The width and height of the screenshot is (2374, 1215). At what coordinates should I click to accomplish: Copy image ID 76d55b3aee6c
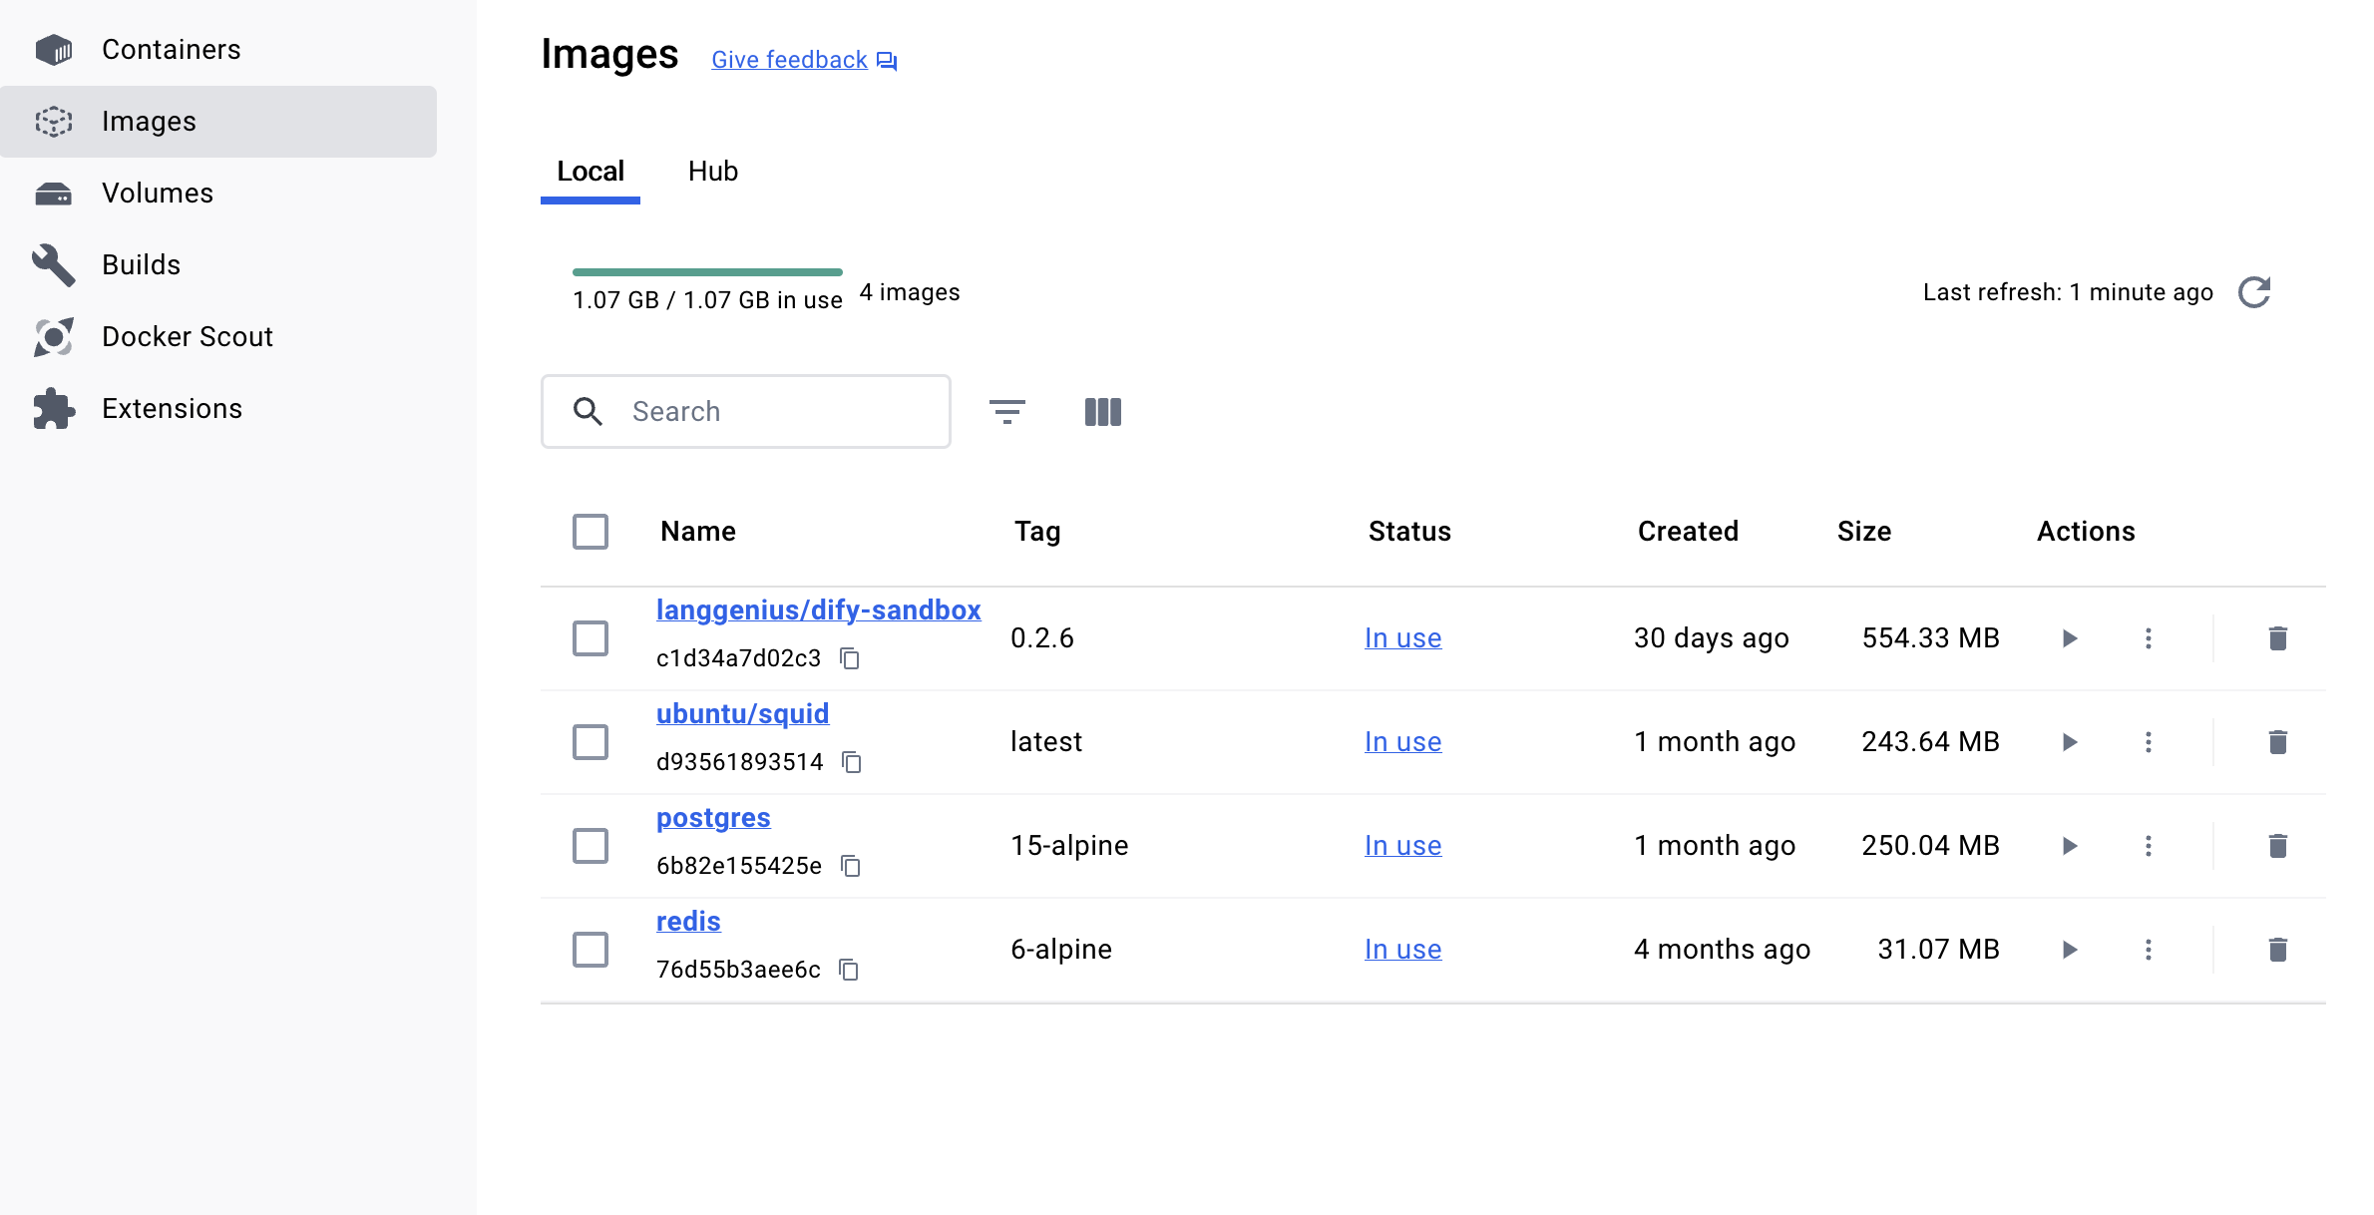point(849,970)
